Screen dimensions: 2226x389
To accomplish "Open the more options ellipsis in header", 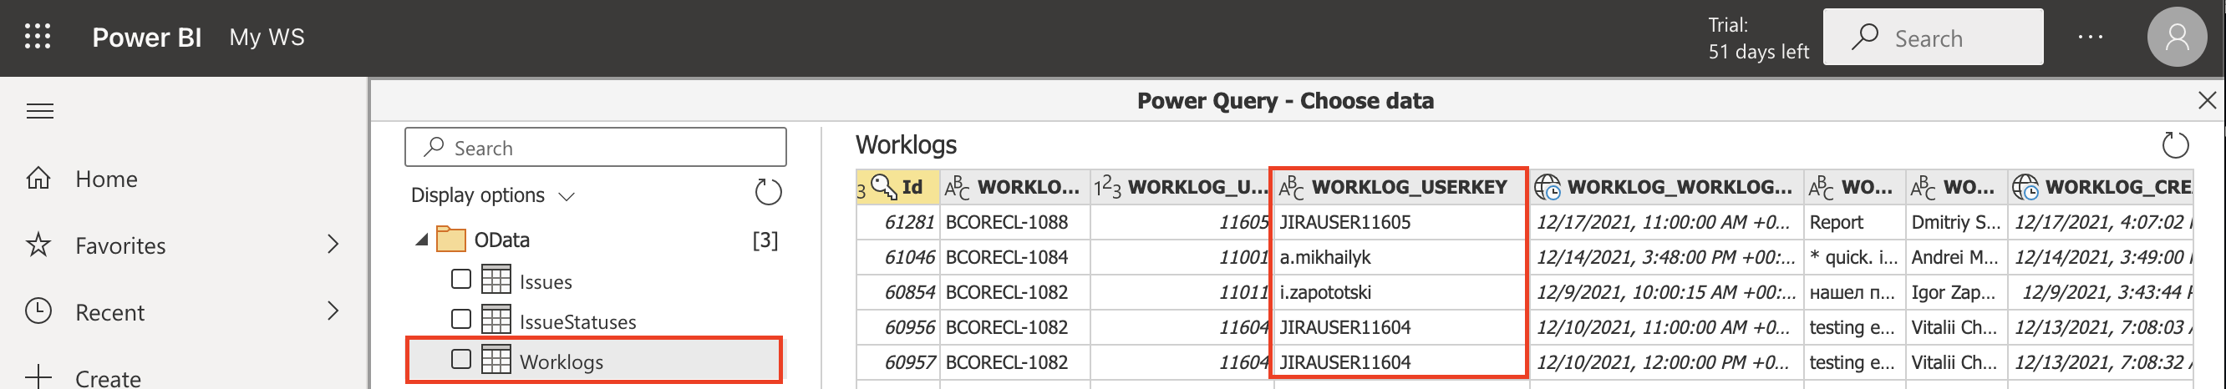I will tap(2091, 37).
